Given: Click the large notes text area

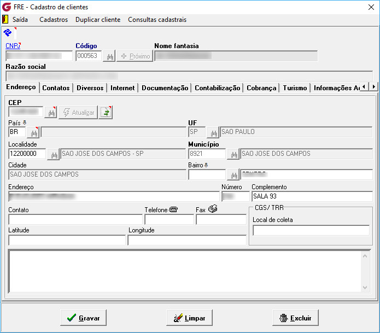Looking at the screenshot, I should (185, 271).
